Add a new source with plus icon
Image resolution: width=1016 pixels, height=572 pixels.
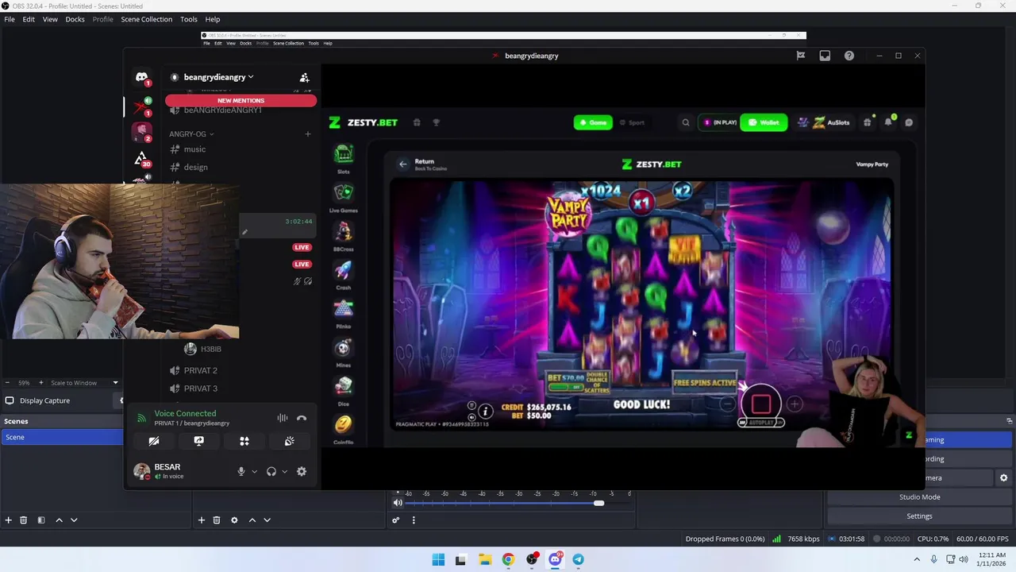202,520
